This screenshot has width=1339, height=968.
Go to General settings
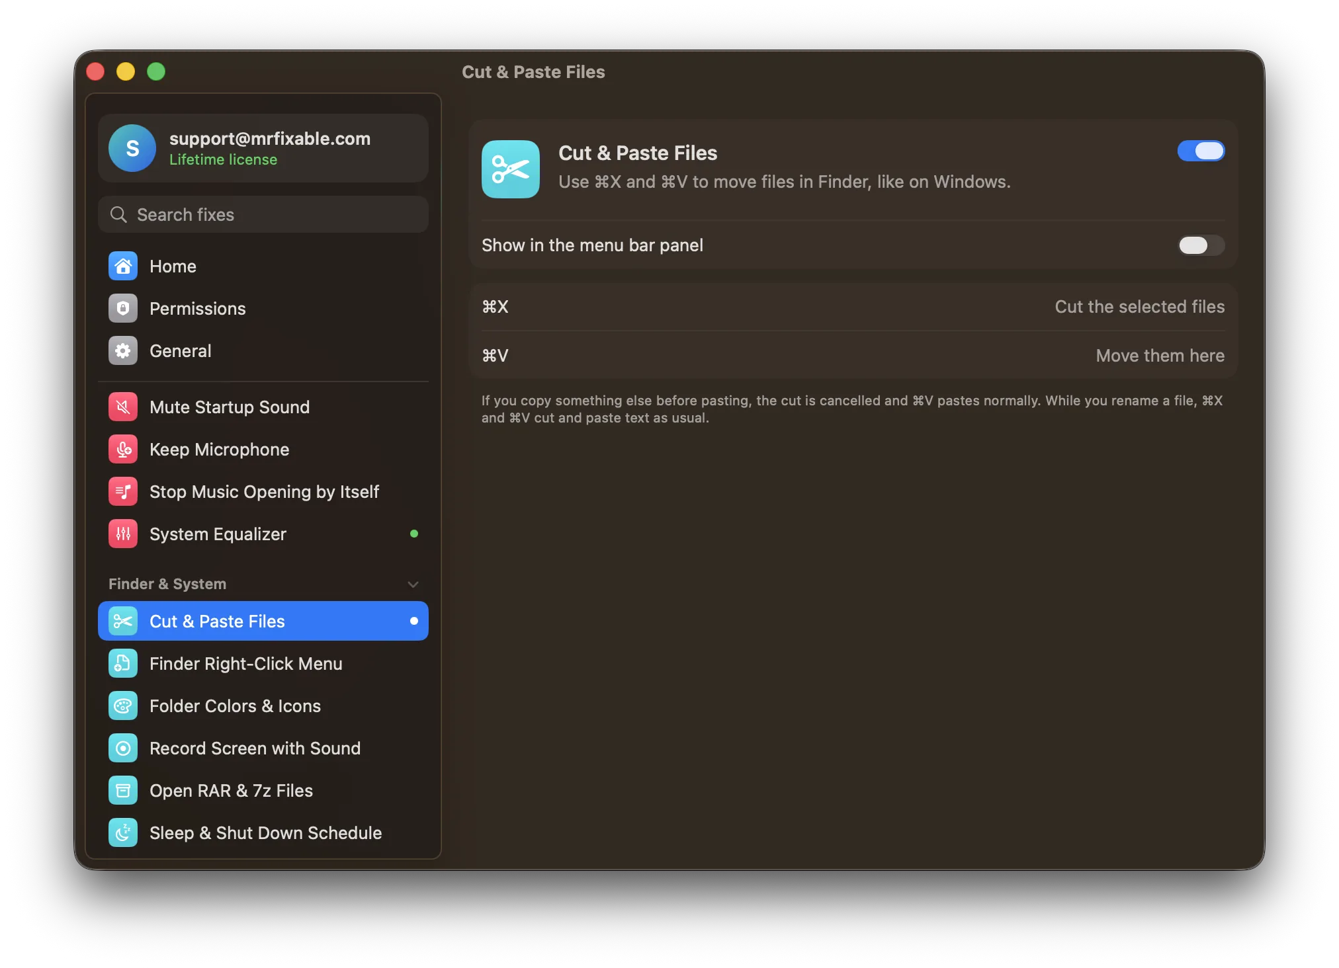[x=263, y=351]
